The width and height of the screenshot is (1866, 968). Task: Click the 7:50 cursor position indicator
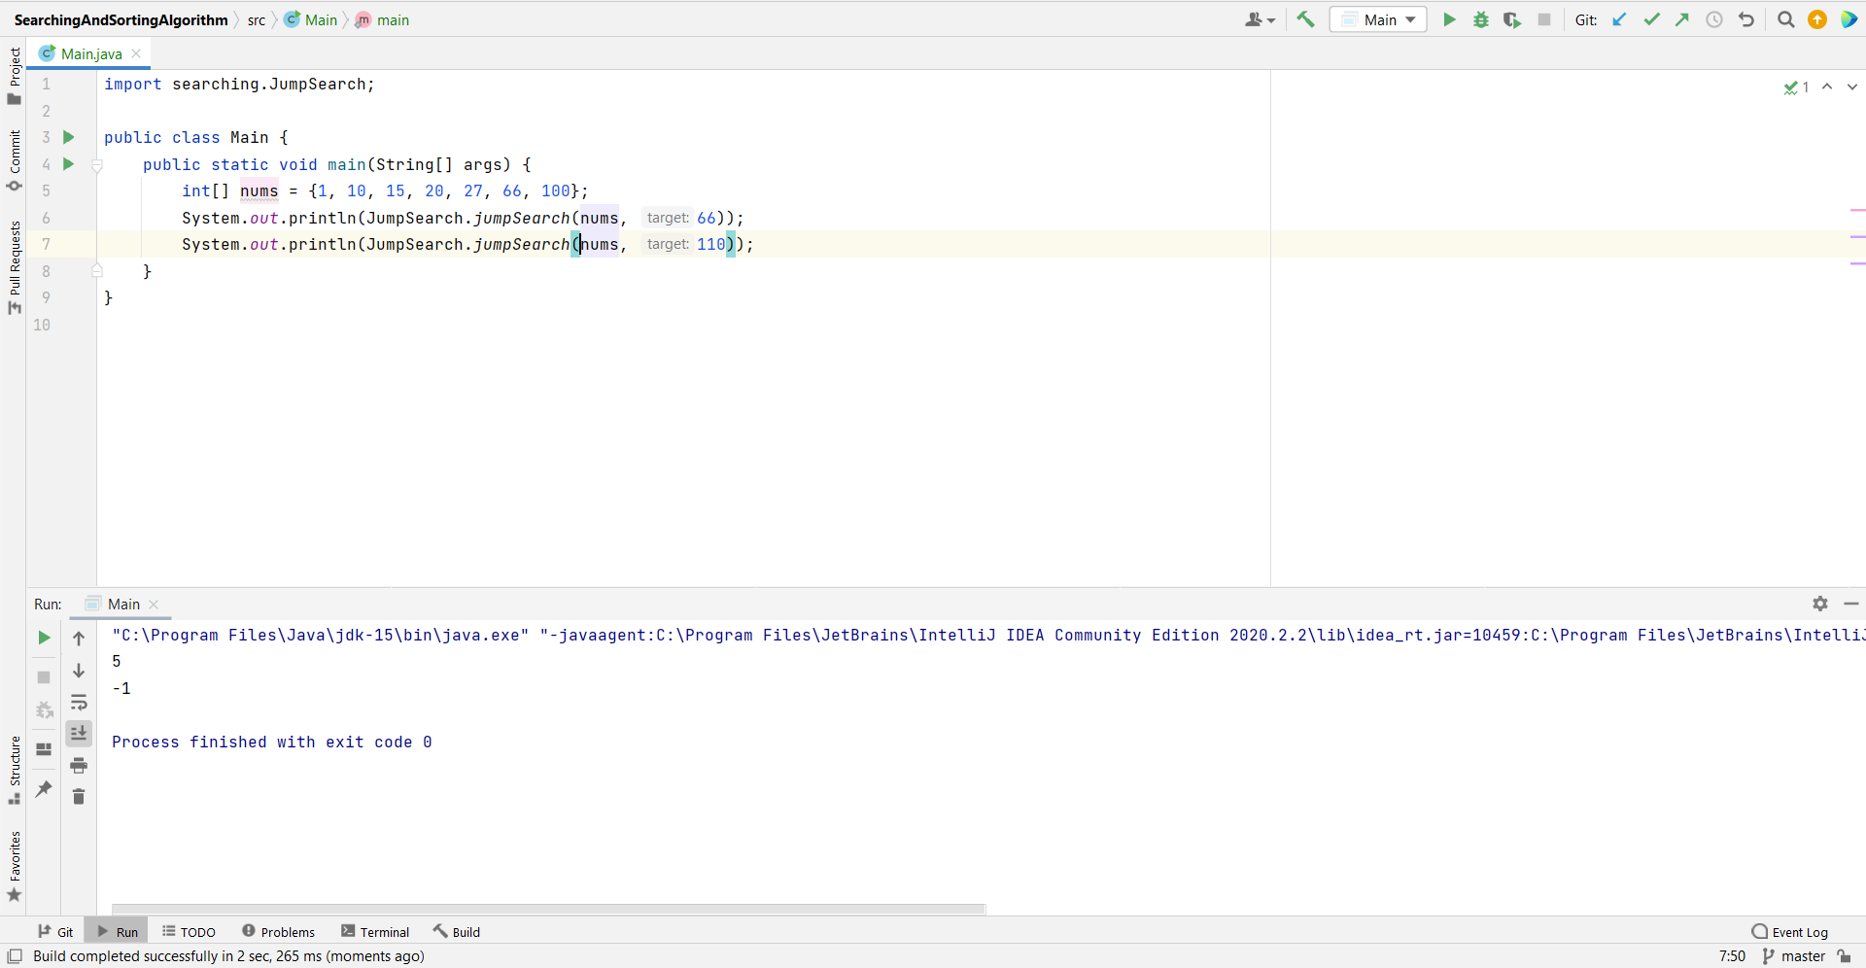tap(1732, 956)
